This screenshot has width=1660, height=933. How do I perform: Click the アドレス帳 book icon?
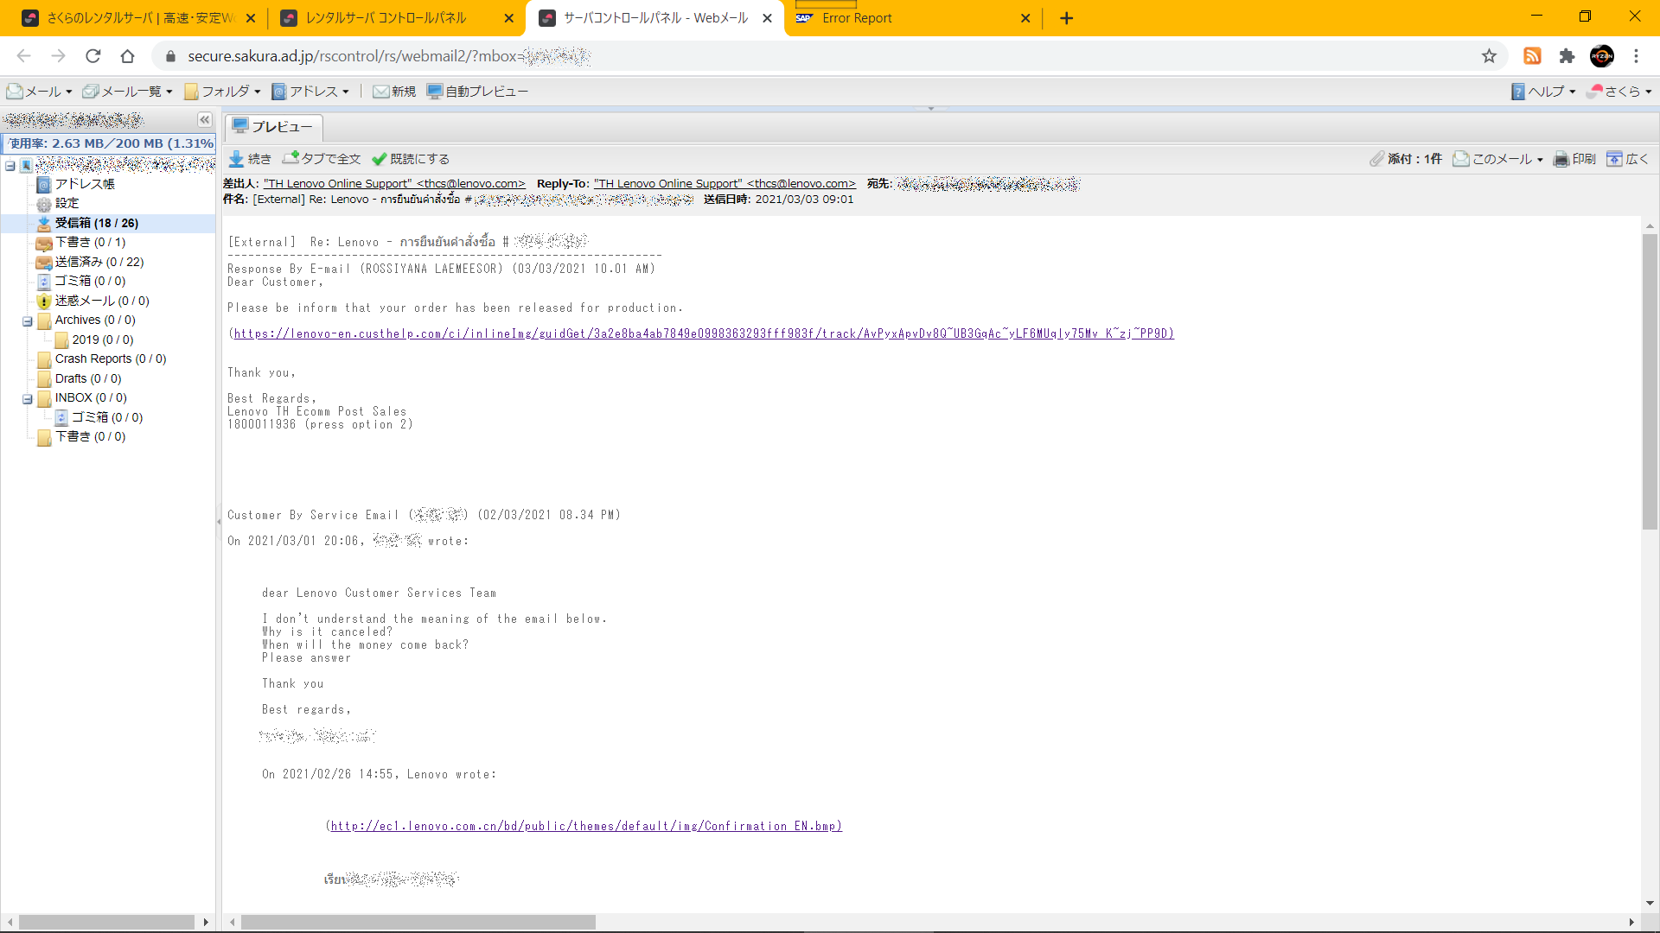pos(44,185)
